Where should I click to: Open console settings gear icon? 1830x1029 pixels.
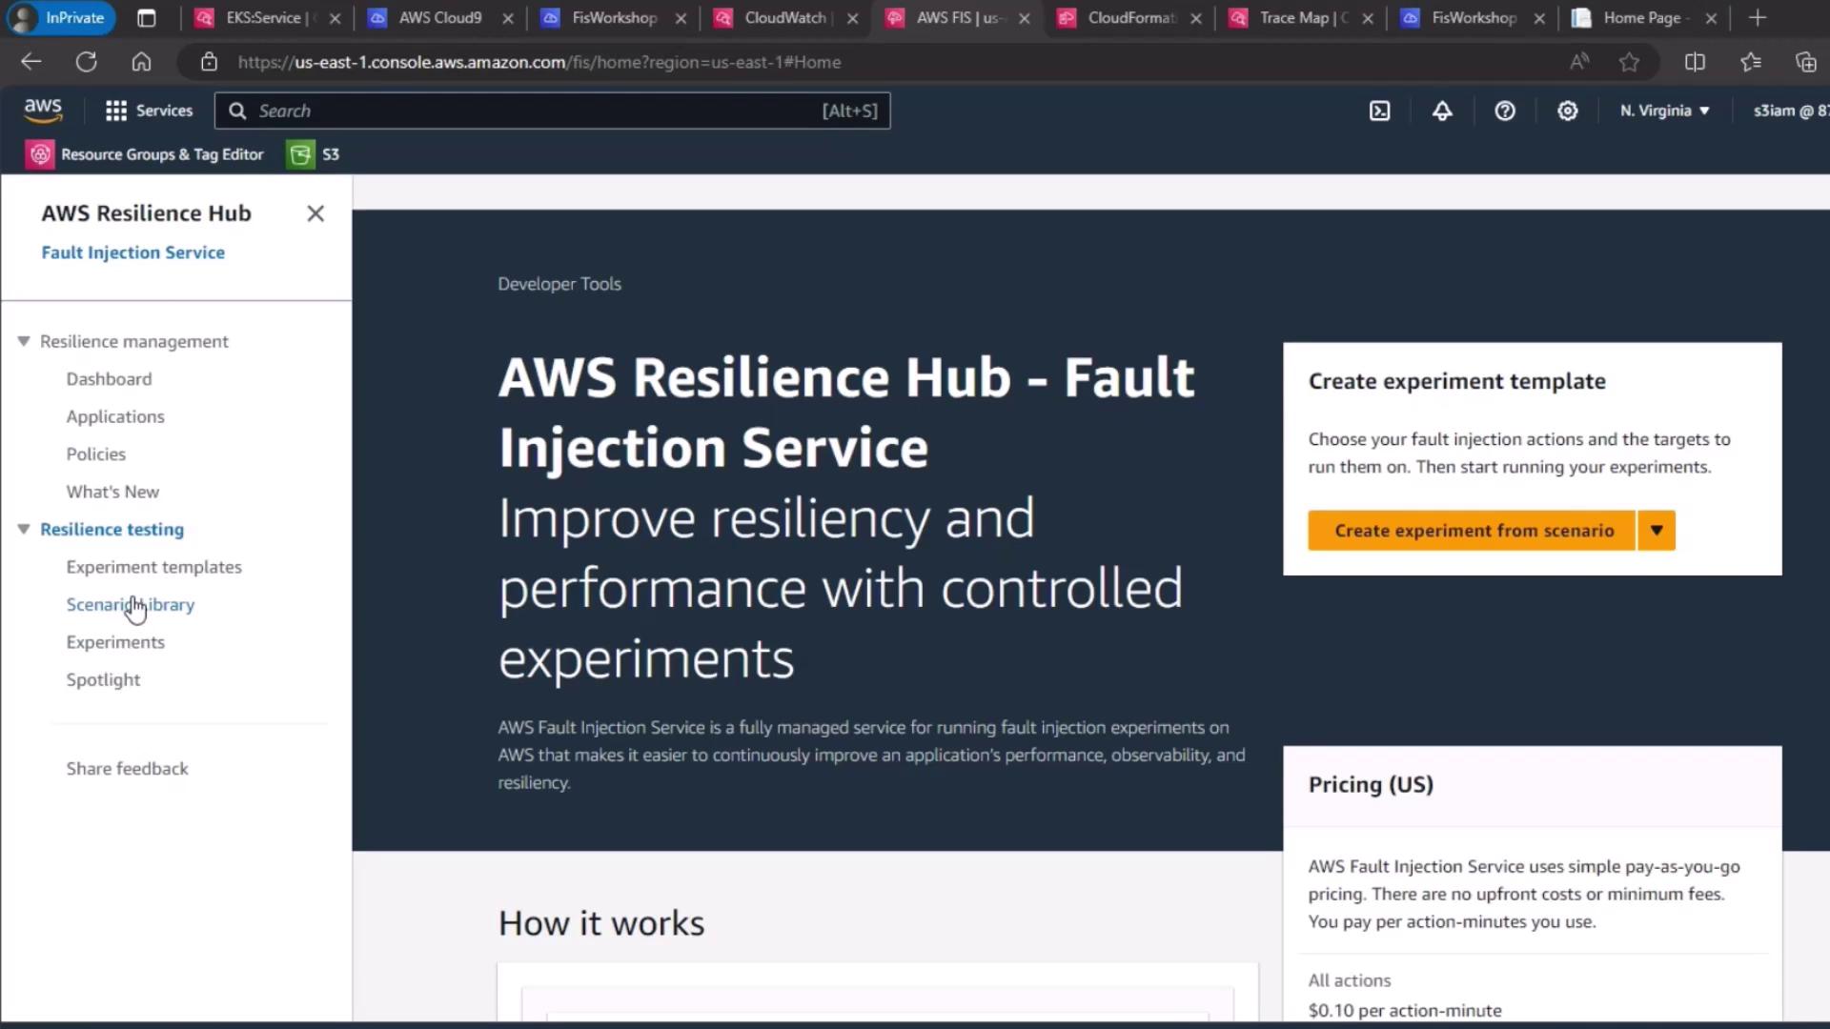(1567, 111)
